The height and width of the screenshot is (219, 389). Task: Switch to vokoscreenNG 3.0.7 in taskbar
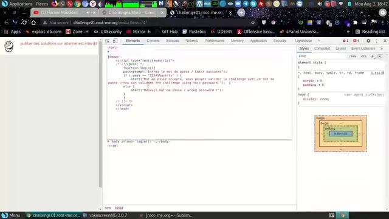coord(106,215)
